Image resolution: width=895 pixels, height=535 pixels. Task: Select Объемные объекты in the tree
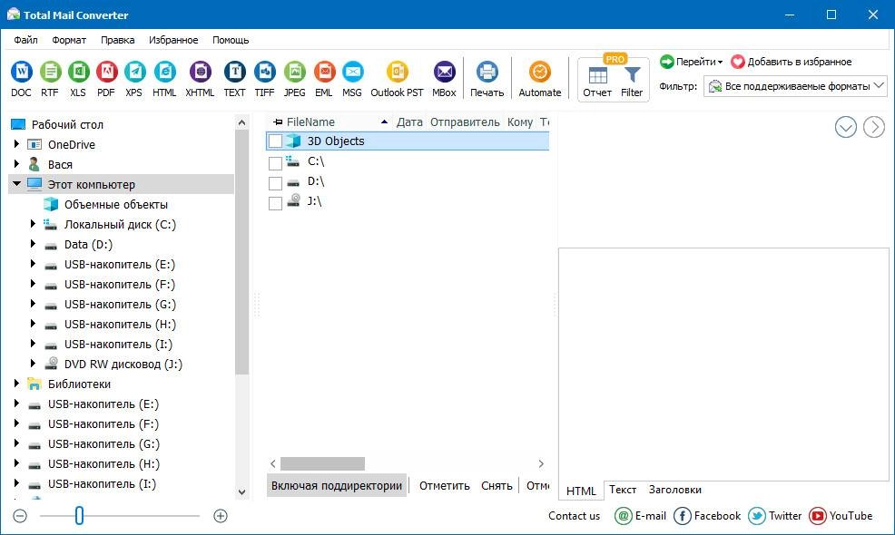(x=116, y=204)
